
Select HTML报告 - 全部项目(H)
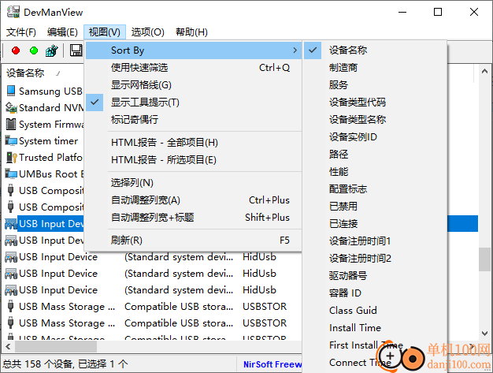194,143
